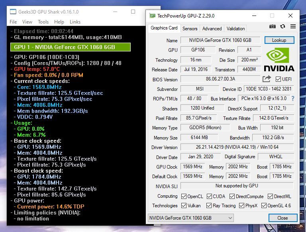This screenshot has width=306, height=232.
Task: Click the GPU-Z screenshot camera icon
Action: click(273, 26)
